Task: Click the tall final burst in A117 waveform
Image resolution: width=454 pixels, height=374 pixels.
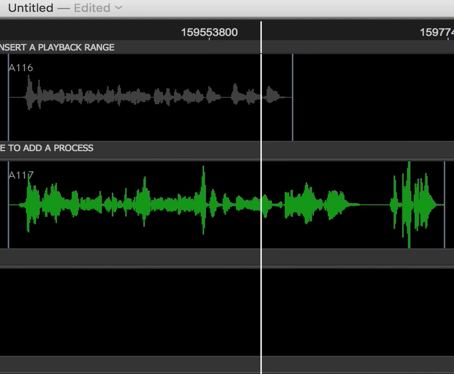Action: point(409,204)
